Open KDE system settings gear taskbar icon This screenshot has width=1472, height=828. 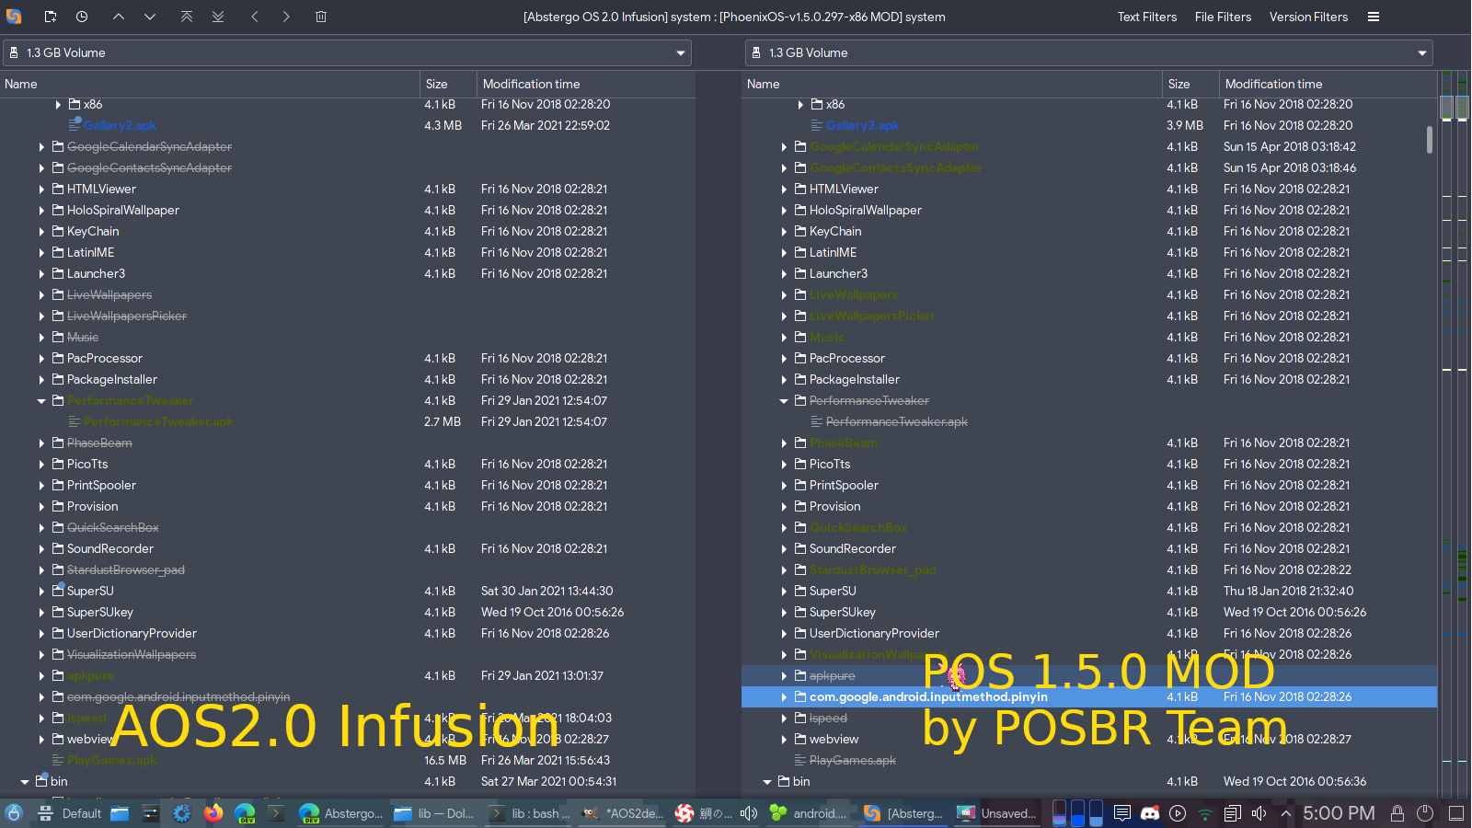(x=182, y=813)
